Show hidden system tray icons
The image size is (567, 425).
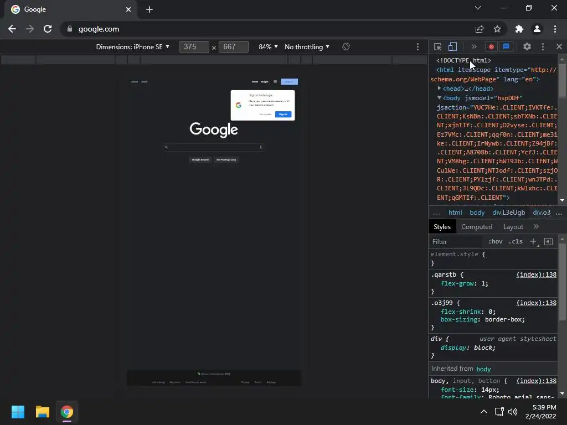(x=483, y=412)
